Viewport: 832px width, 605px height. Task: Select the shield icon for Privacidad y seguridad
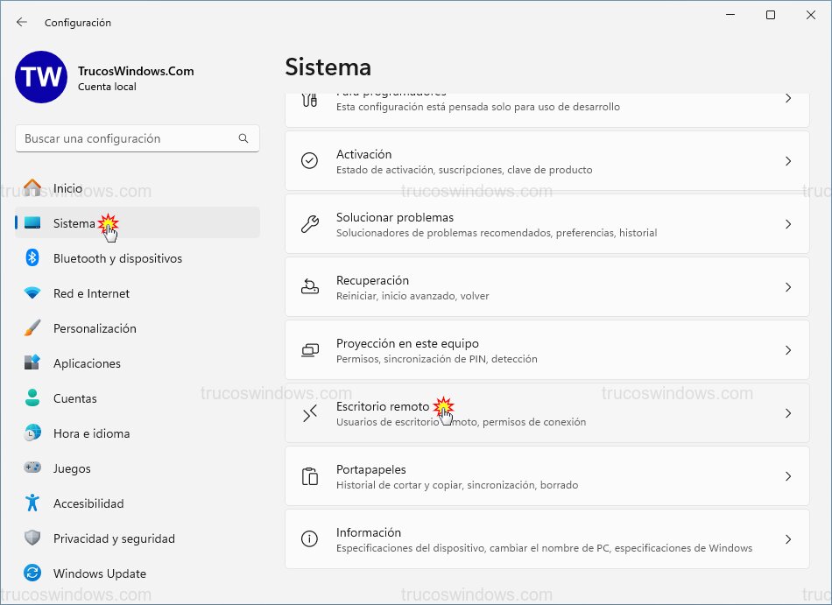pos(32,538)
